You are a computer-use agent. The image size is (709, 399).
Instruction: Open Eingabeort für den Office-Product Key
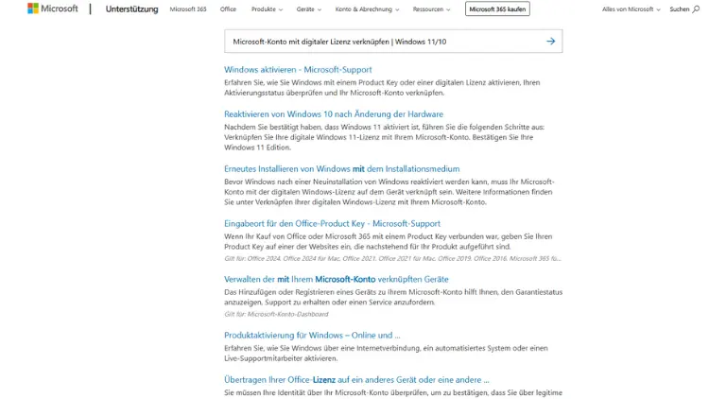coord(332,223)
